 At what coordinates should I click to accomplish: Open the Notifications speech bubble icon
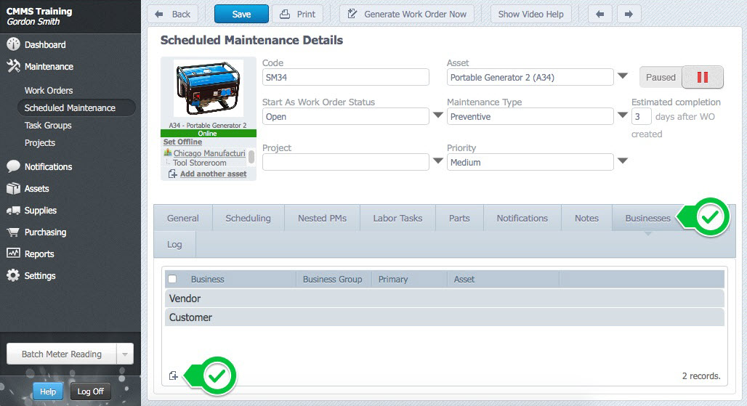pos(13,166)
